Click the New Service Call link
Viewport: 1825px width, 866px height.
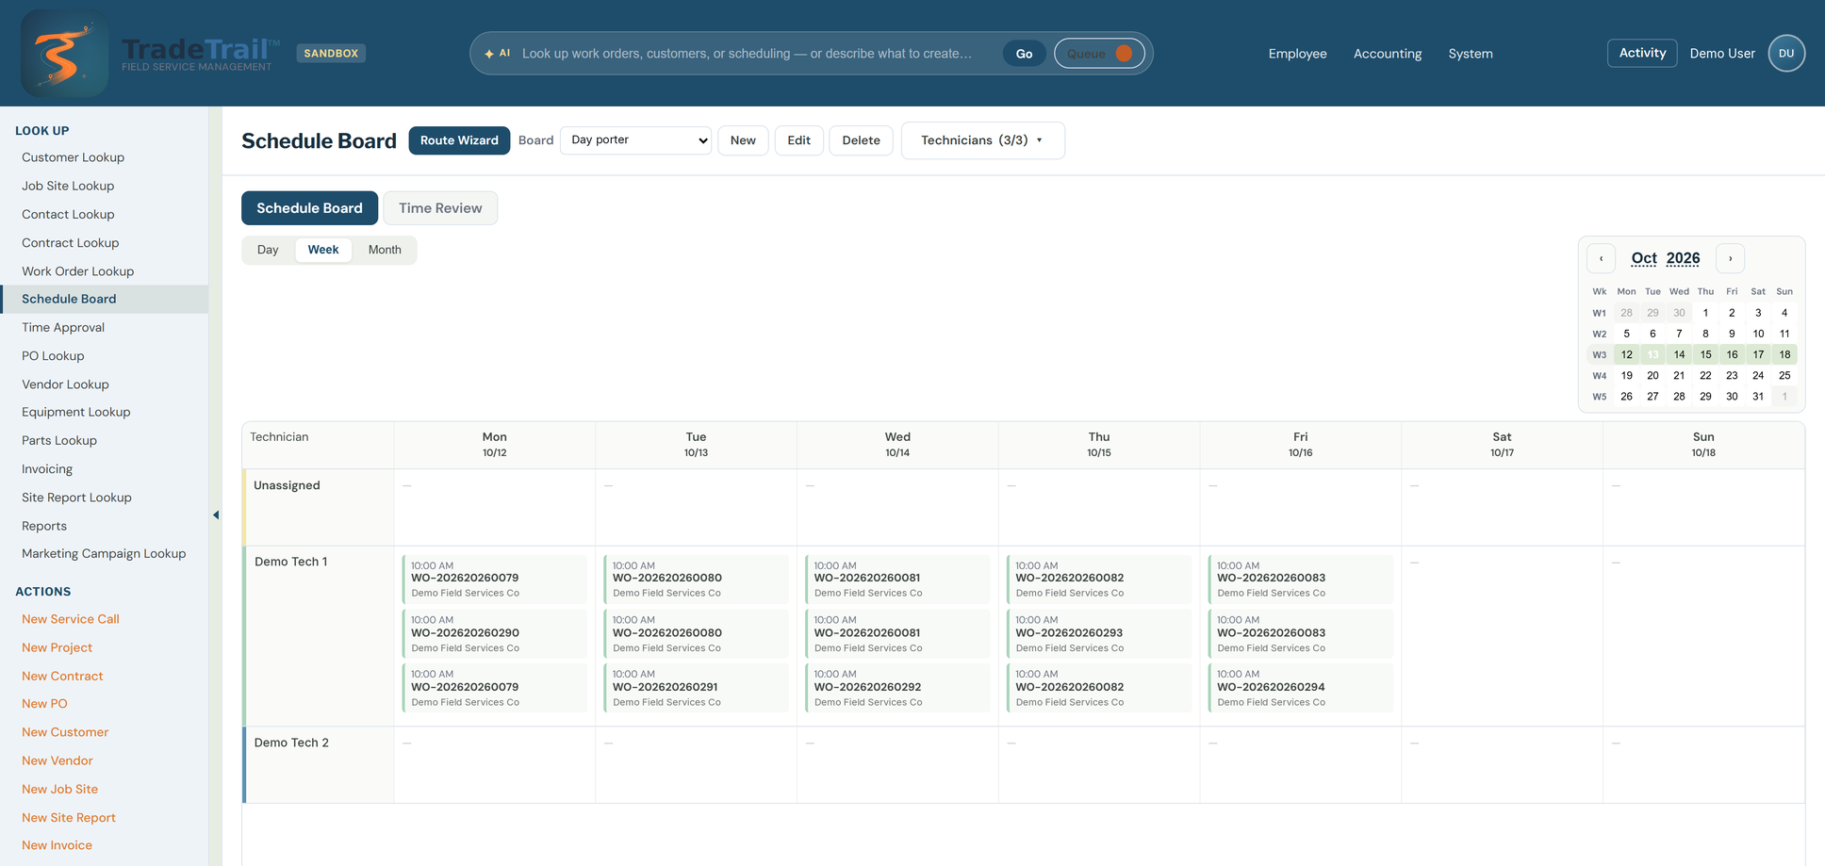coord(71,619)
